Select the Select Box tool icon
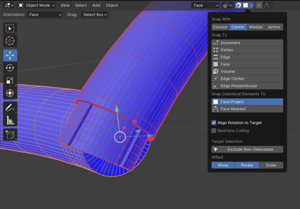The width and height of the screenshot is (300, 209). coord(10,28)
